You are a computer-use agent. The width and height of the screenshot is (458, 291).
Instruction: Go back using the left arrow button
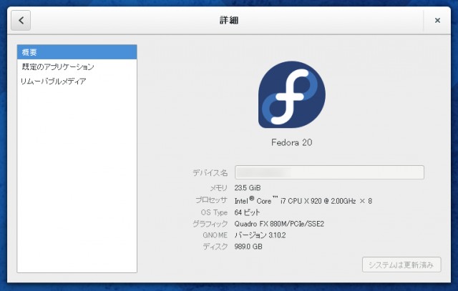click(21, 21)
